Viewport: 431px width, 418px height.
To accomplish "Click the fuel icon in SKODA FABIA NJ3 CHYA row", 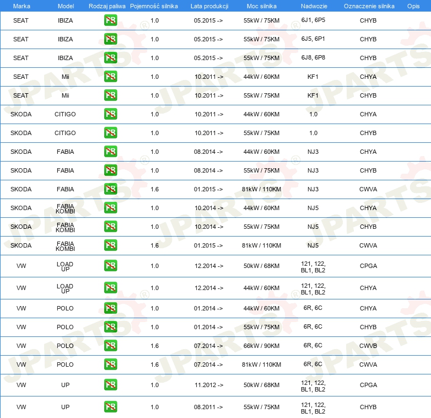I will pos(110,152).
